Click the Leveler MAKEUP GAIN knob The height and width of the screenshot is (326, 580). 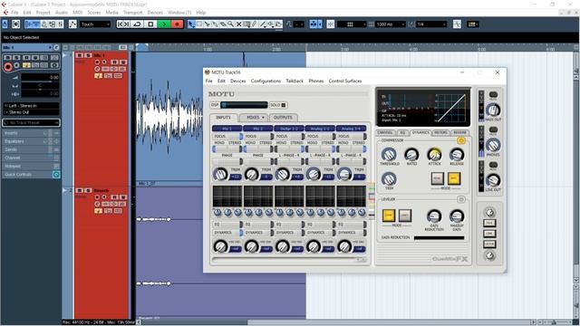click(457, 216)
